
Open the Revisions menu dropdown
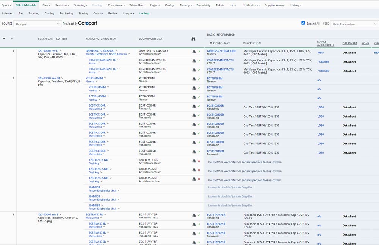point(62,5)
